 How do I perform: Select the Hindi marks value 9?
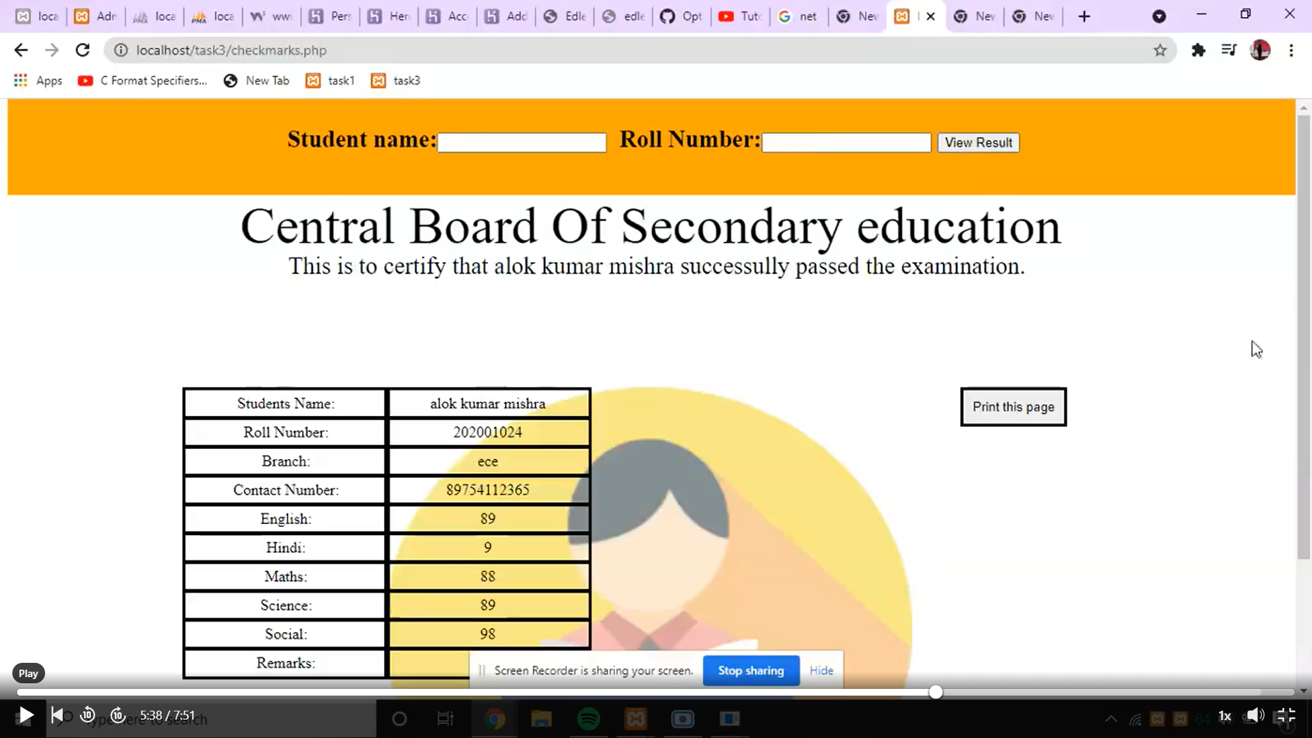(x=488, y=547)
